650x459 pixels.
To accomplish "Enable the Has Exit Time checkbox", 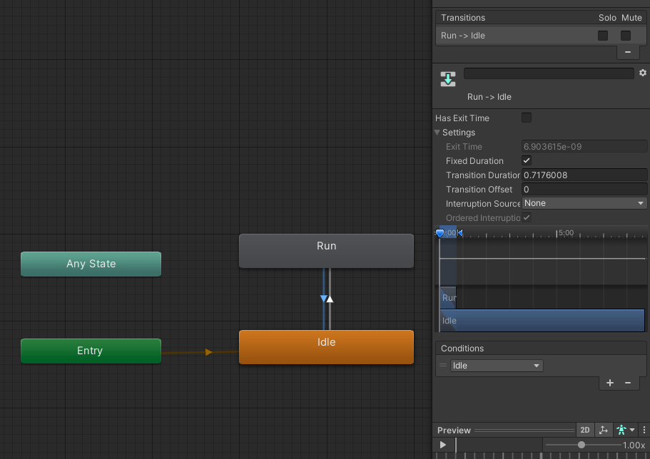I will point(527,118).
